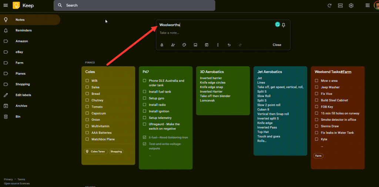Click the Lomcevak line in 3D Aerobatics

[207, 100]
